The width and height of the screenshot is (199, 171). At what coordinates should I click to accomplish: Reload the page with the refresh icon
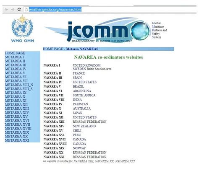(19, 9)
